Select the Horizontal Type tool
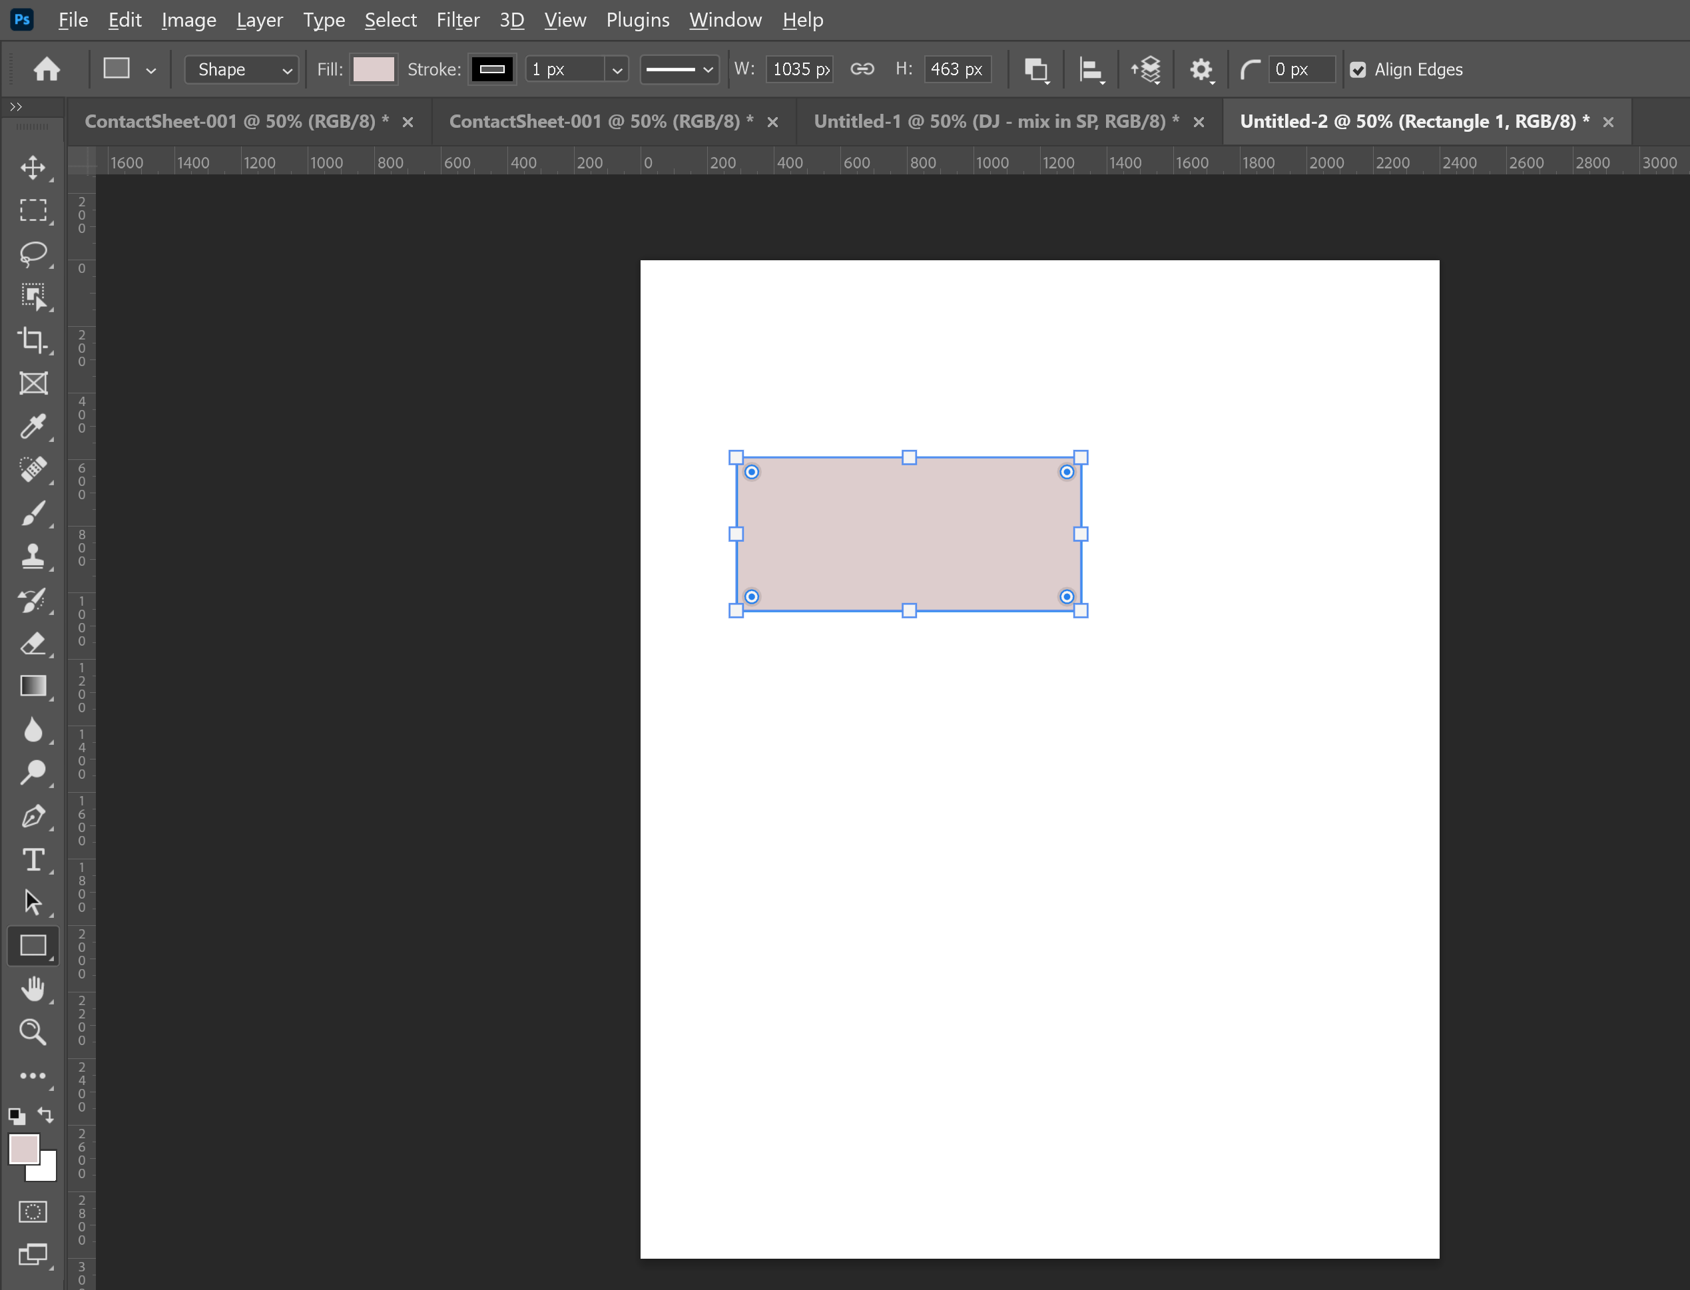 (x=34, y=860)
